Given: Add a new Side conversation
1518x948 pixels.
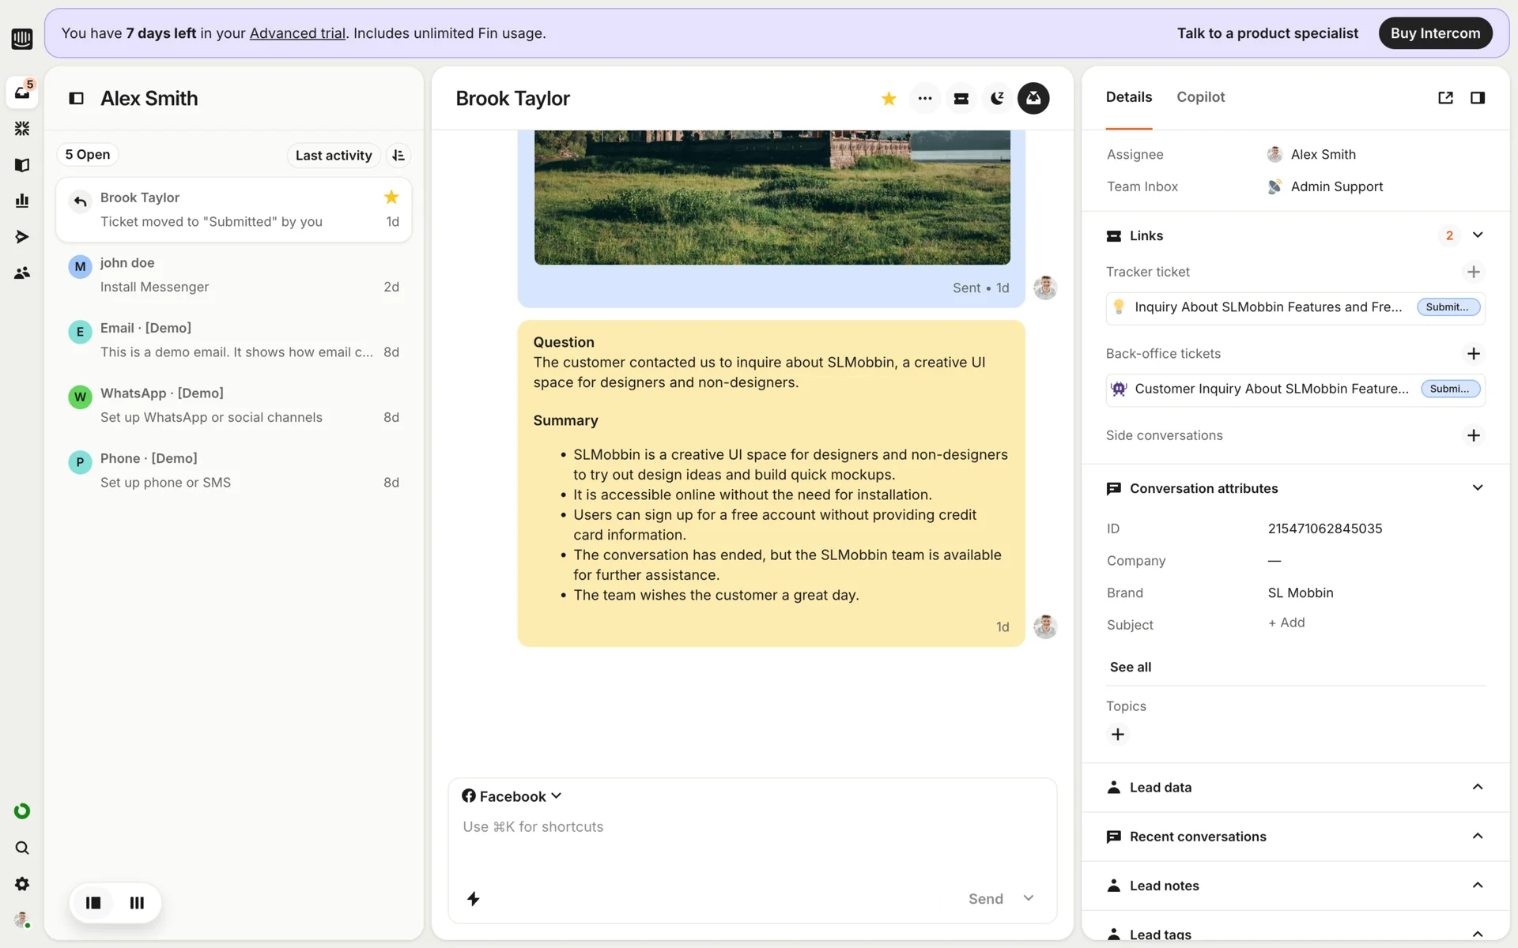Looking at the screenshot, I should (x=1473, y=435).
